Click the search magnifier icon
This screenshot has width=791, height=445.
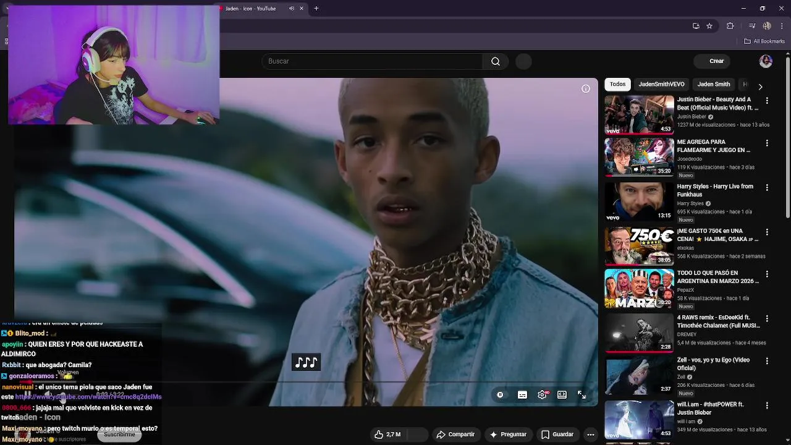pos(496,61)
